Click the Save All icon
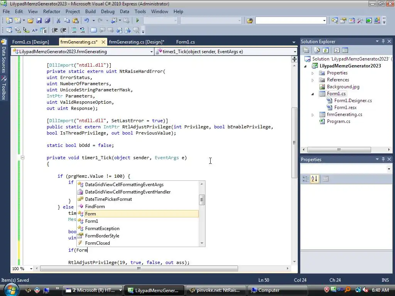This screenshot has width=395, height=296. click(47, 20)
